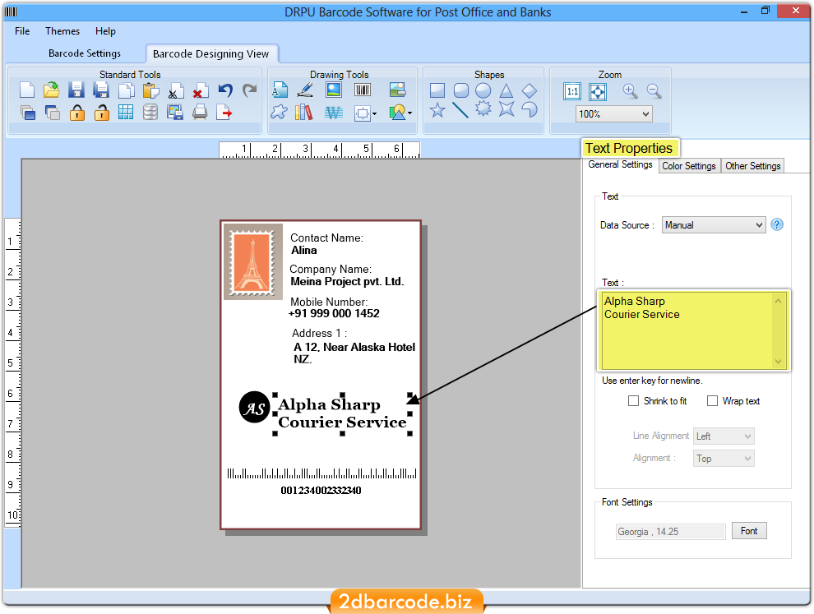Select the triangle shape
The height and width of the screenshot is (614, 814).
pyautogui.click(x=506, y=91)
